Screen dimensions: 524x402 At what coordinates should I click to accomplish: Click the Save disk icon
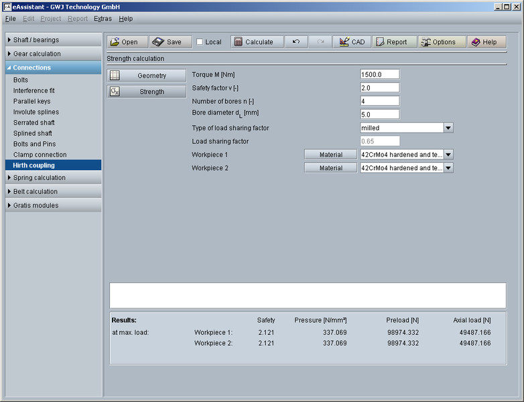[158, 42]
